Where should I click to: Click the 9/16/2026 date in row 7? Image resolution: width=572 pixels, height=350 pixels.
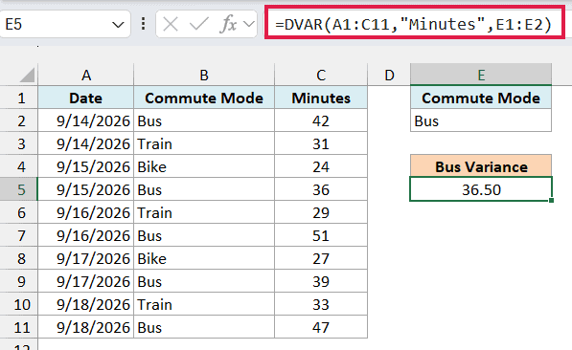86,235
